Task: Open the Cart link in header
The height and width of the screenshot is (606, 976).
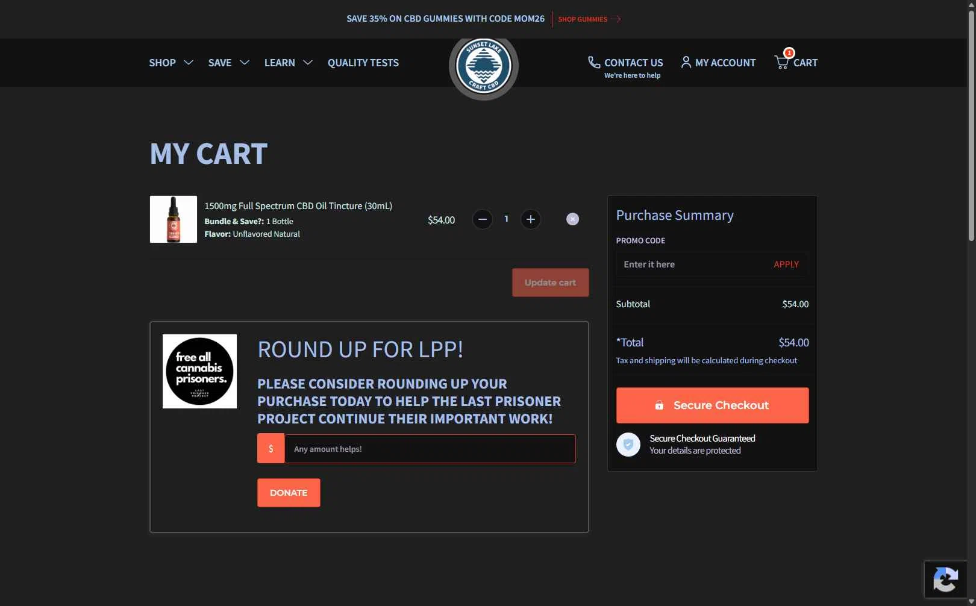Action: [806, 63]
